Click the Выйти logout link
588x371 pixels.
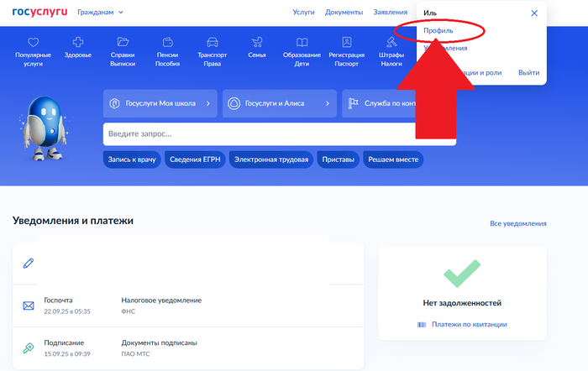pos(528,73)
